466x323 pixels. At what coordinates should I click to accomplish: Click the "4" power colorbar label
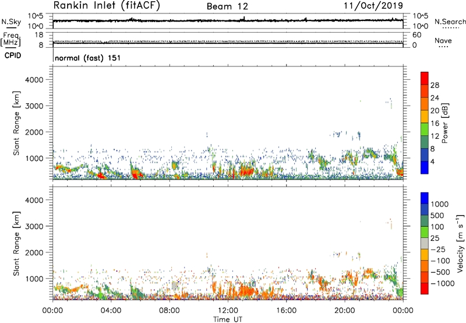[433, 161]
